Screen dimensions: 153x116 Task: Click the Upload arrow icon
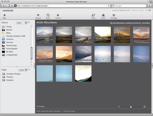click(x=38, y=15)
